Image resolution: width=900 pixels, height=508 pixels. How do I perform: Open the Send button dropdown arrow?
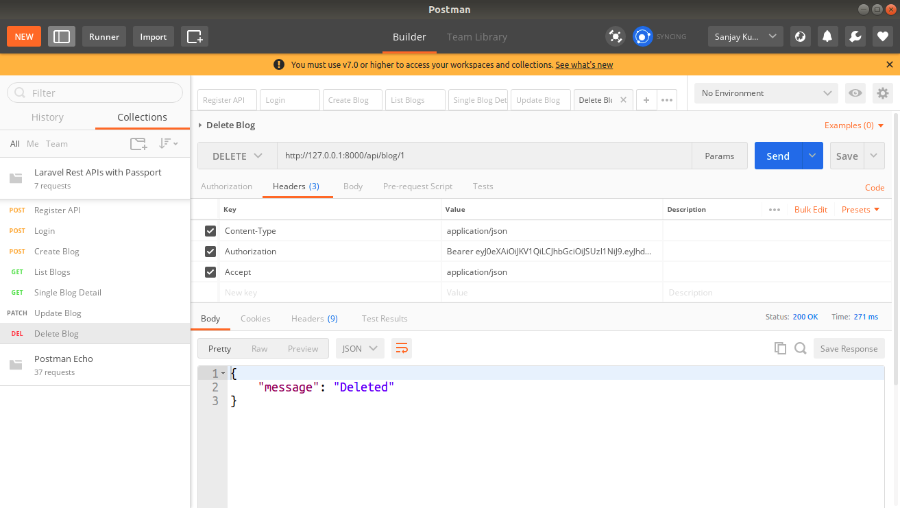coord(812,156)
